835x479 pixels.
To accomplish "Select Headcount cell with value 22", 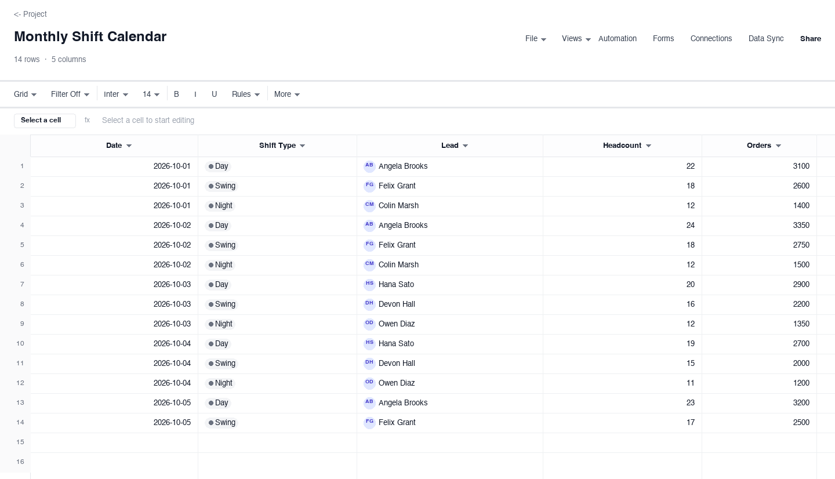I will click(x=622, y=166).
